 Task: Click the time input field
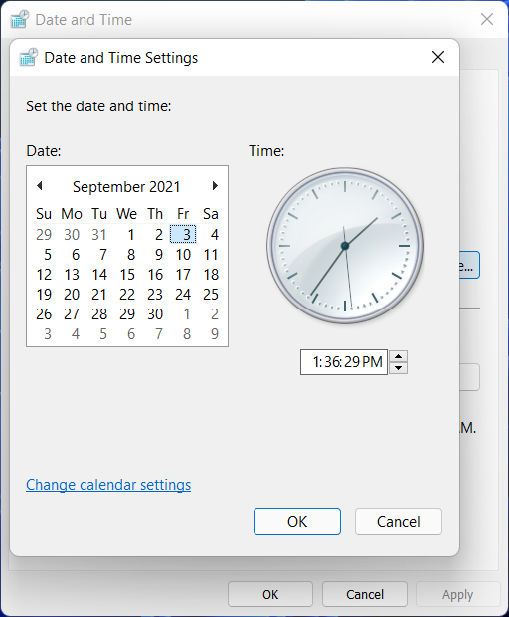[x=344, y=362]
